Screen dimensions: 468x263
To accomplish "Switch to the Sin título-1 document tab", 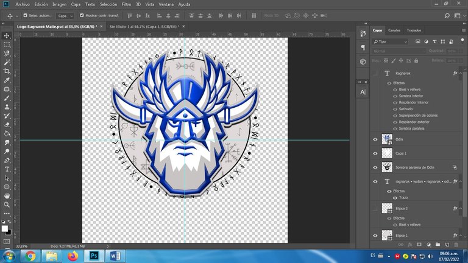I will (x=143, y=27).
